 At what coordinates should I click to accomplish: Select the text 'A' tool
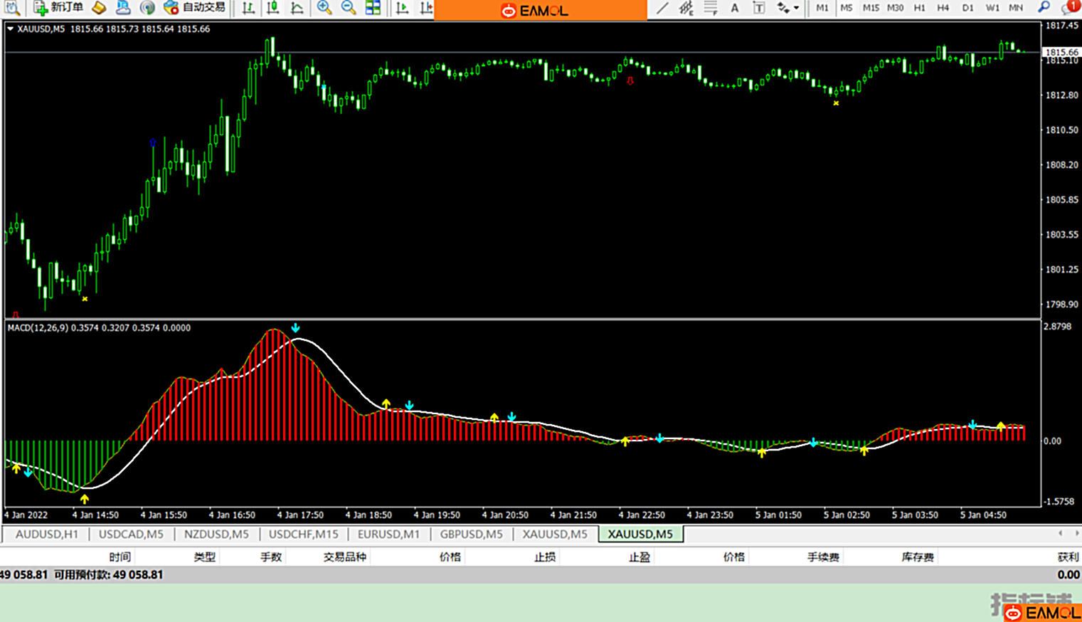[x=735, y=8]
